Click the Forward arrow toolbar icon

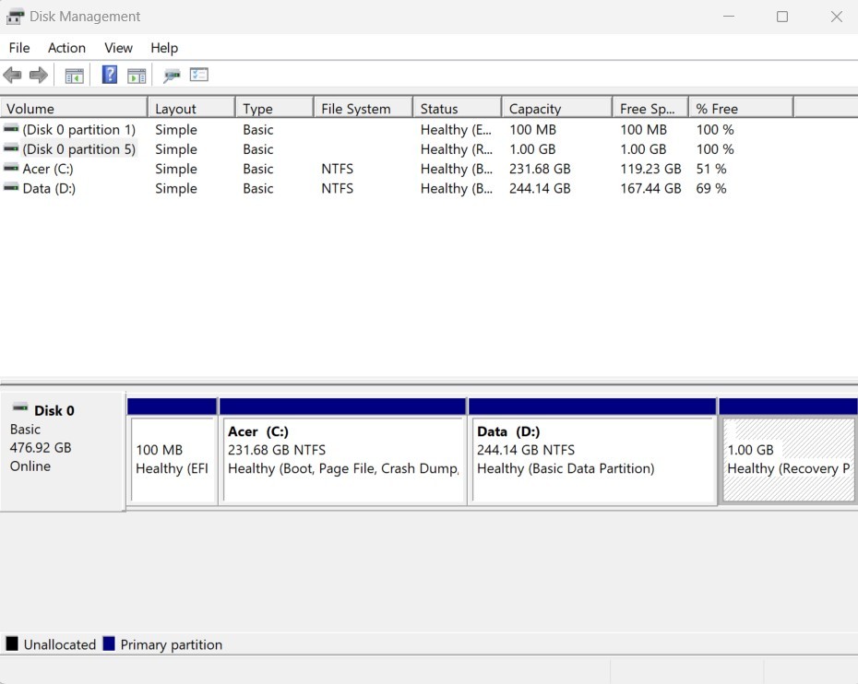coord(39,75)
